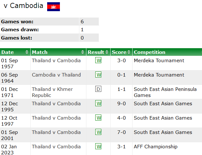Click the 9-0 score cell
This screenshot has height=155, width=202.
[121, 104]
